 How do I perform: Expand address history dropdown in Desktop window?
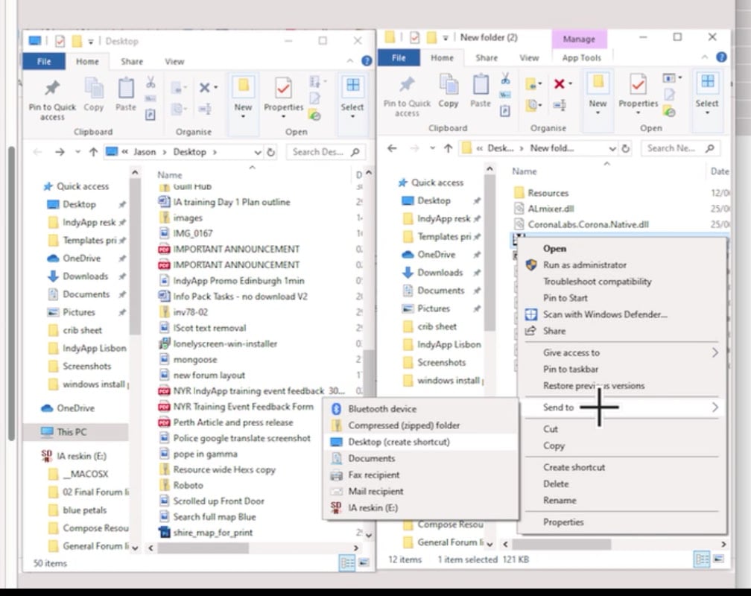(x=258, y=153)
